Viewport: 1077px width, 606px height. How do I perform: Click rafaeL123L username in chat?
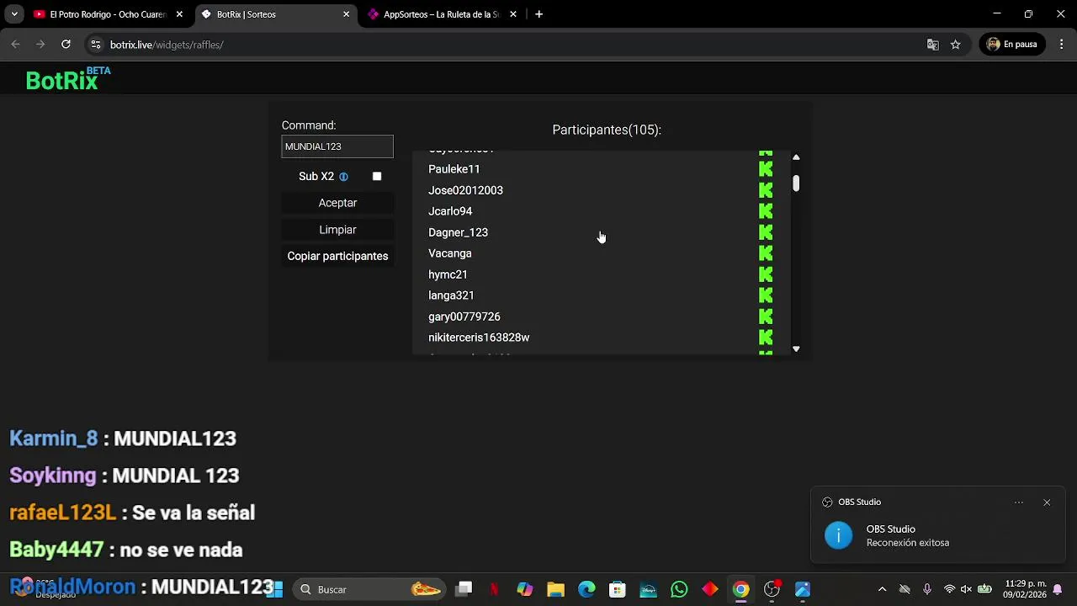coord(63,513)
